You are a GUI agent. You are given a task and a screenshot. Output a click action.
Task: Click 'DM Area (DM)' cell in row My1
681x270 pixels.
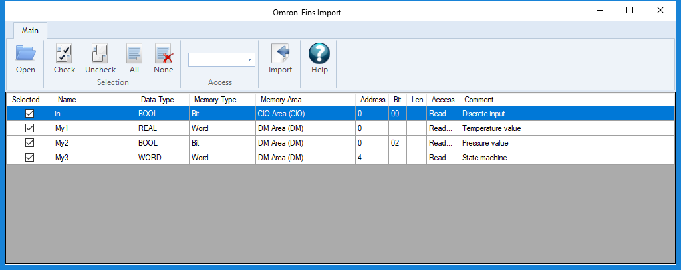[x=305, y=128]
